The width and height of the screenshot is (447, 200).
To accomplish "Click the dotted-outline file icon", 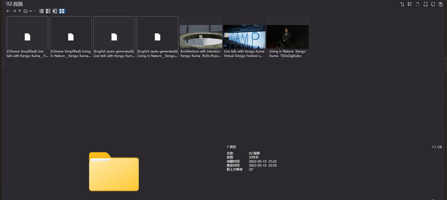I will pyautogui.click(x=417, y=4).
